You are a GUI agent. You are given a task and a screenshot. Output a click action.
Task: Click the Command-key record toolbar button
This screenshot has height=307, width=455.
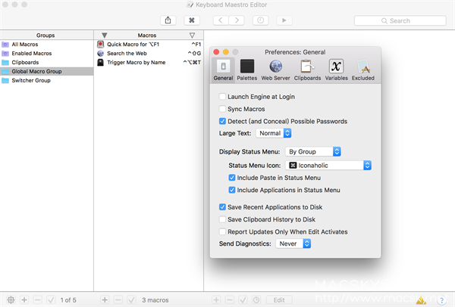pyautogui.click(x=192, y=20)
